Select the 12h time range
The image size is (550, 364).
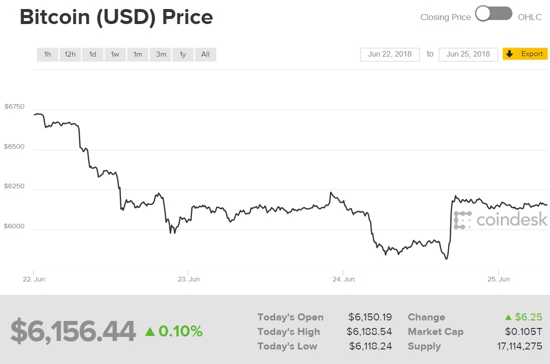tap(70, 54)
